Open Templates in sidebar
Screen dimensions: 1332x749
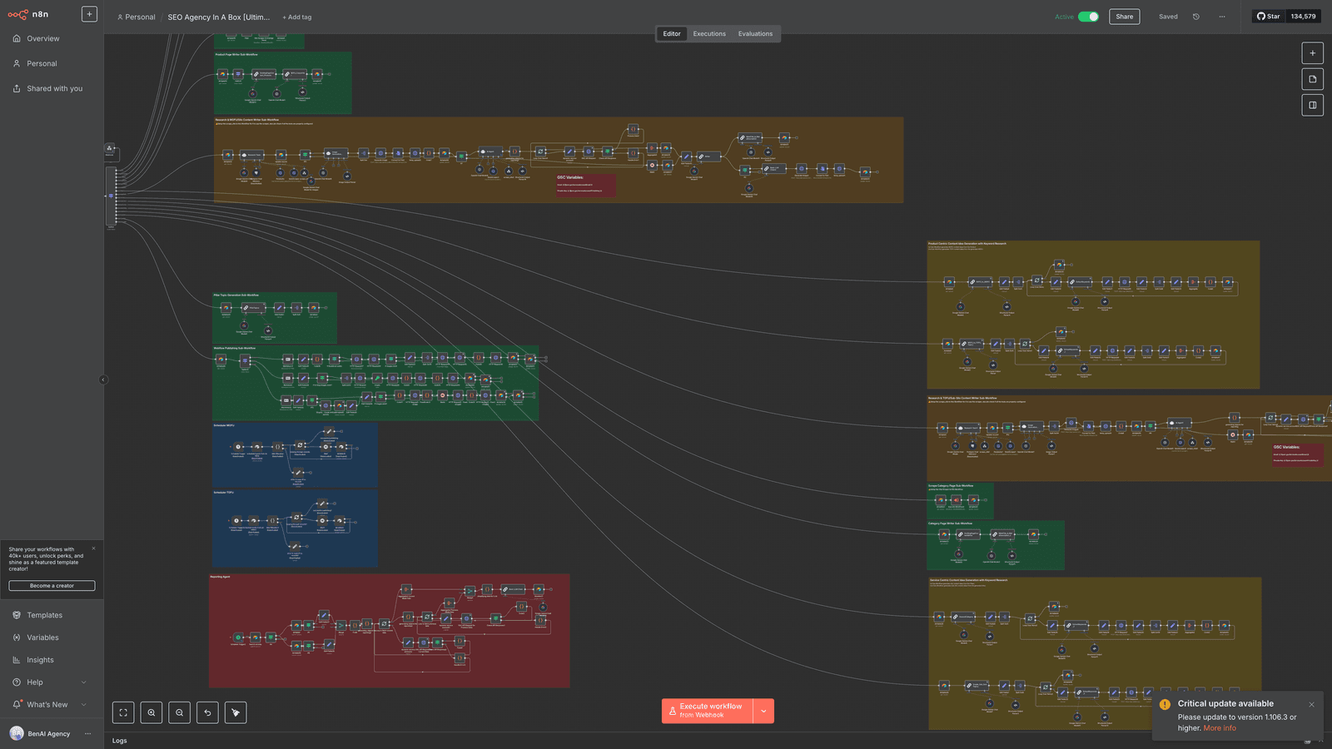pyautogui.click(x=44, y=615)
